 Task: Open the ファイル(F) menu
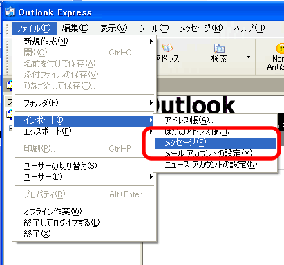34,28
